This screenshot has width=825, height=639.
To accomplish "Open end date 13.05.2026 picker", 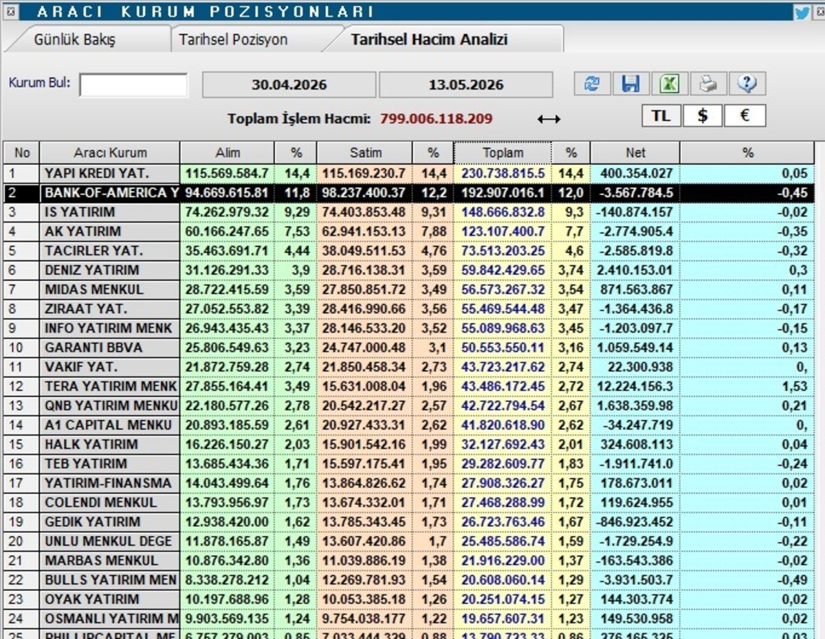I will coord(466,85).
